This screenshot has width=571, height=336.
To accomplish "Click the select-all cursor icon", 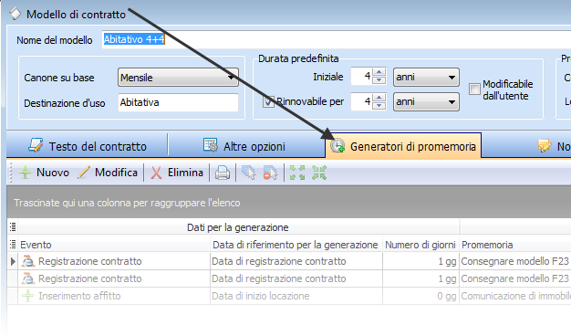I will pyautogui.click(x=249, y=173).
